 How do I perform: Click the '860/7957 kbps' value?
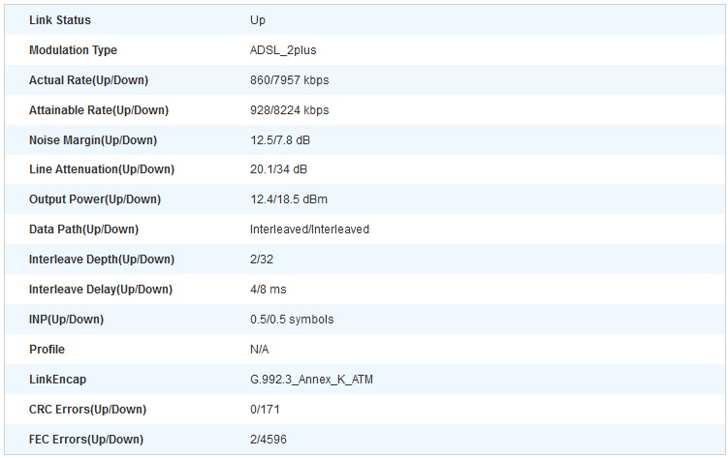(289, 80)
